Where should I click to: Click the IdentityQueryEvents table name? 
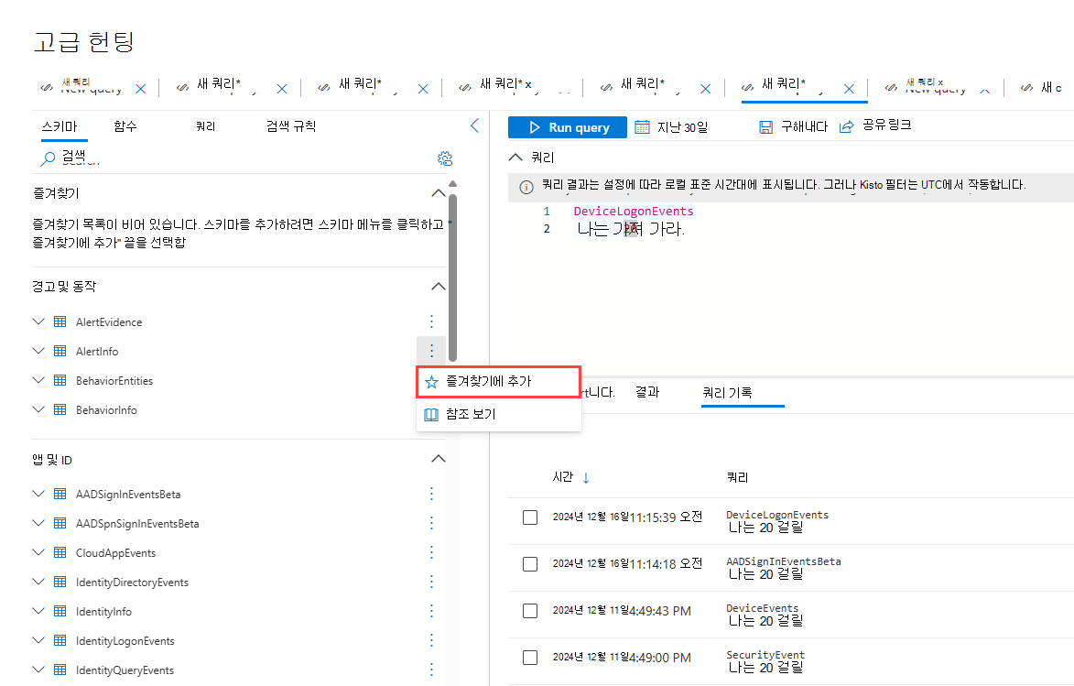pos(125,670)
